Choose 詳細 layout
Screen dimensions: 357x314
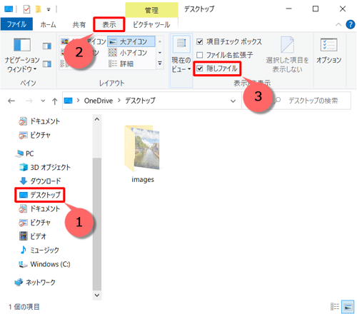pos(121,64)
